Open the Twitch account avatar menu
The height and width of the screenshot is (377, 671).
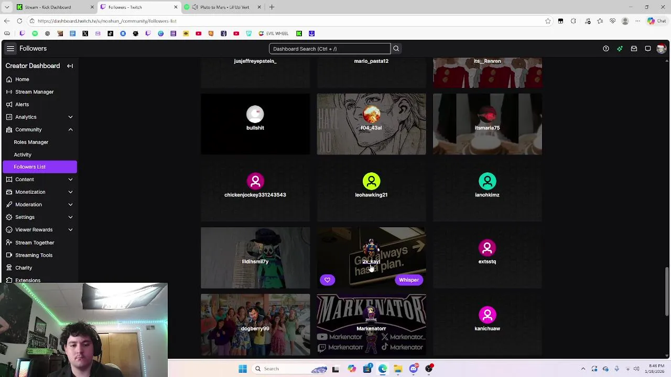point(661,49)
